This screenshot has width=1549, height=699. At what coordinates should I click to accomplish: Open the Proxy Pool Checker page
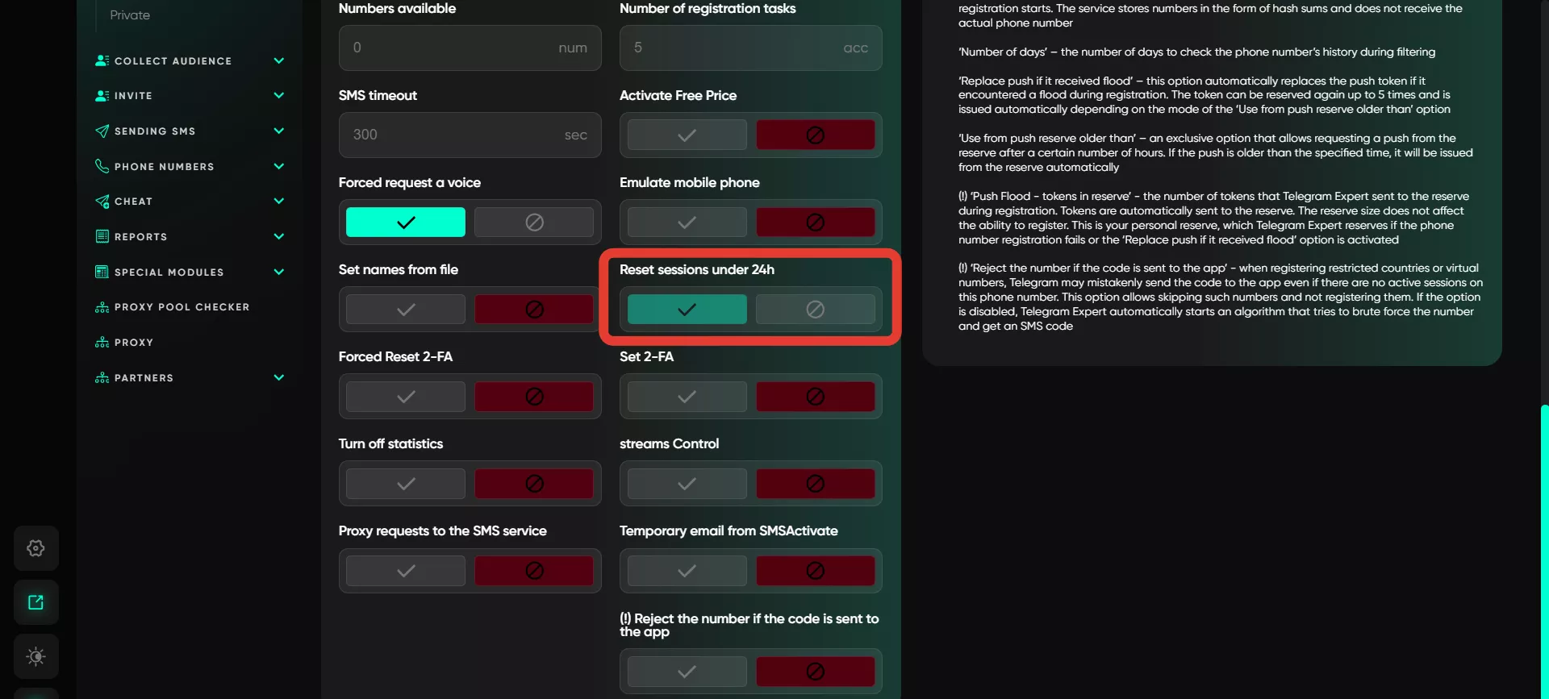point(182,307)
